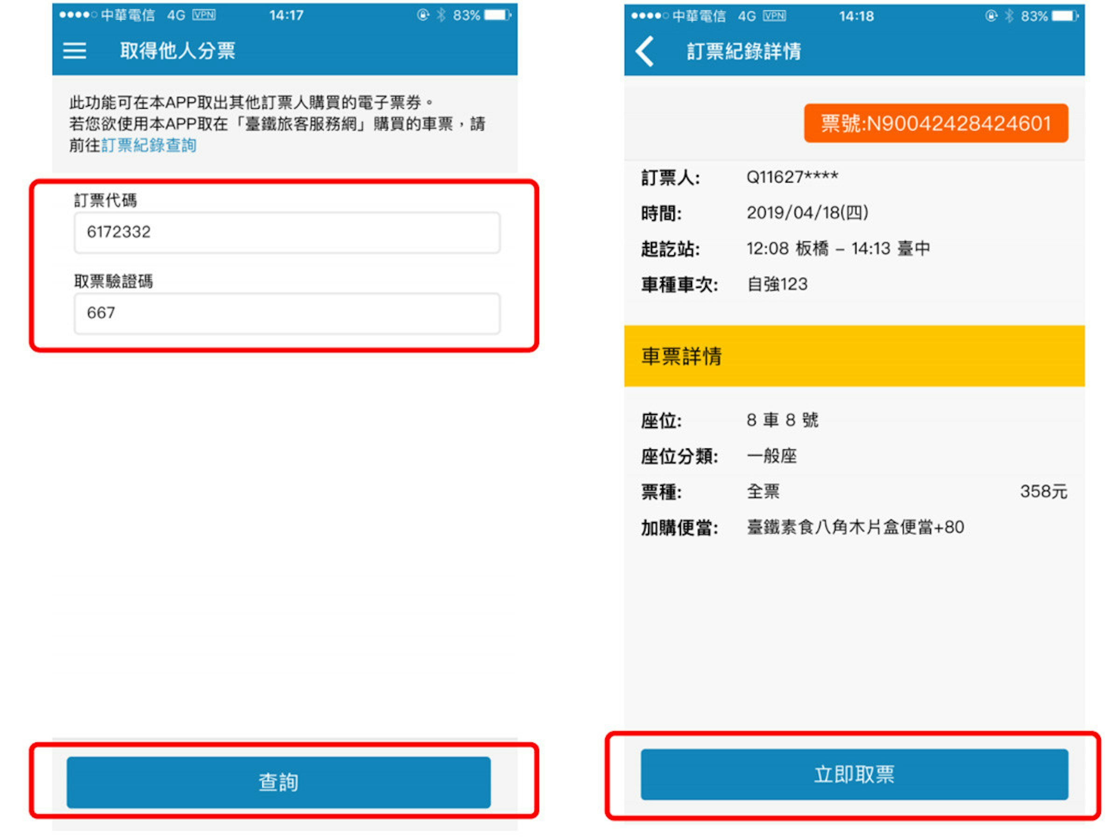This screenshot has width=1120, height=840.
Task: Tap the 取得他人分票 title
Action: (177, 50)
